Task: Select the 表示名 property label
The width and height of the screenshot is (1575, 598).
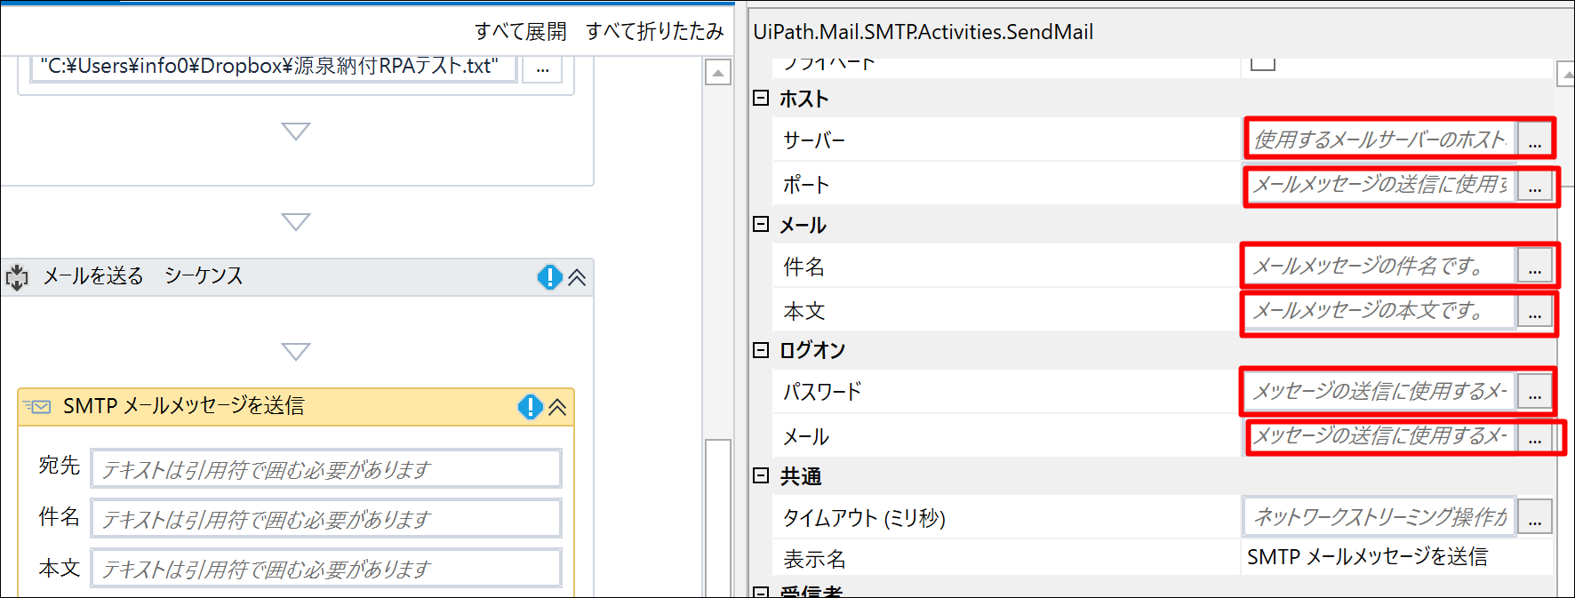Action: [x=814, y=559]
